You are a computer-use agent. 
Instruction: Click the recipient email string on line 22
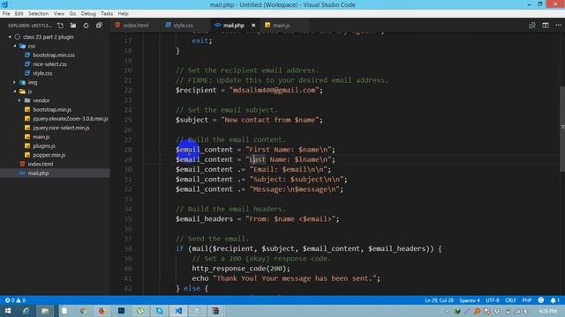pyautogui.click(x=274, y=90)
